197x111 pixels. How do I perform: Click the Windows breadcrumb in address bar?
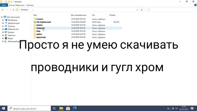(25, 10)
